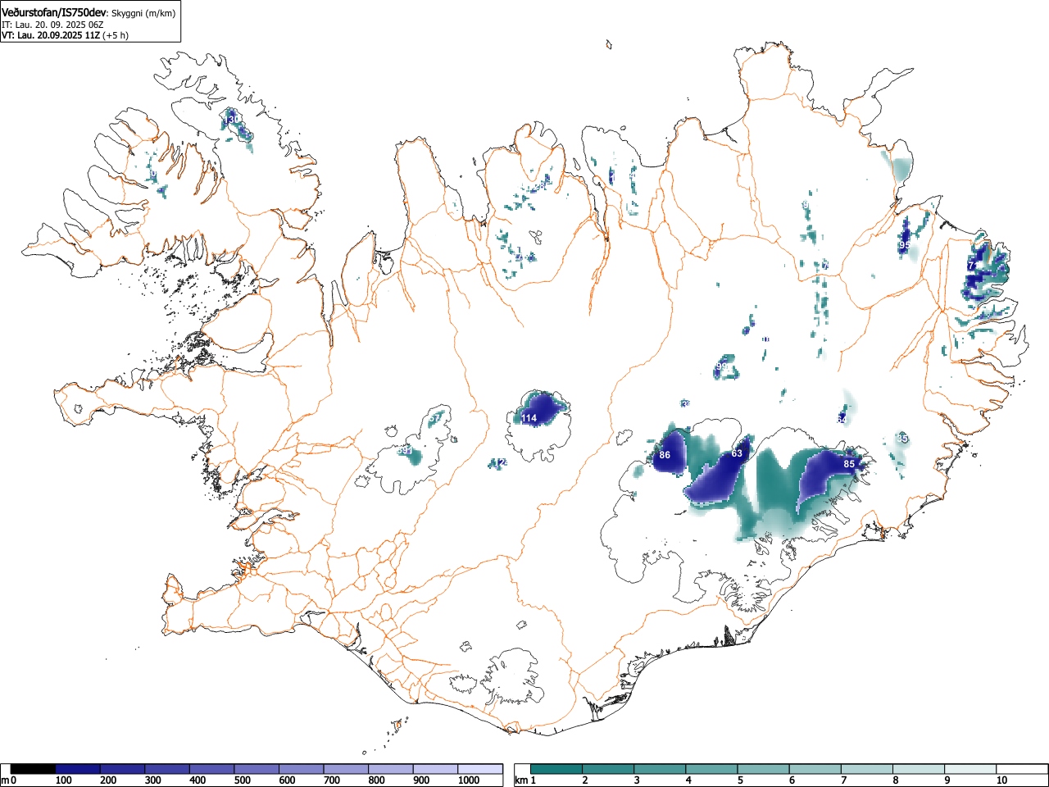The width and height of the screenshot is (1049, 787).
Task: Click the 900 tick label on the metre legend
Action: pos(421,780)
